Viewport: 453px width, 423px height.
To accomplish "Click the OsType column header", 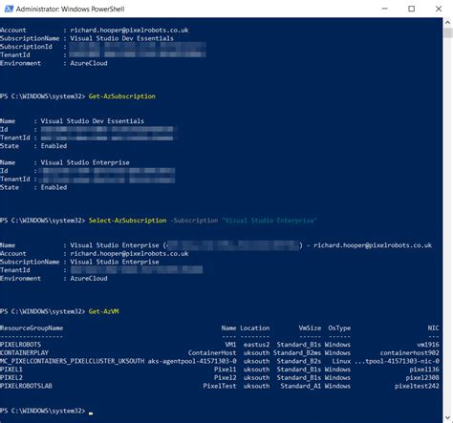I will click(339, 328).
